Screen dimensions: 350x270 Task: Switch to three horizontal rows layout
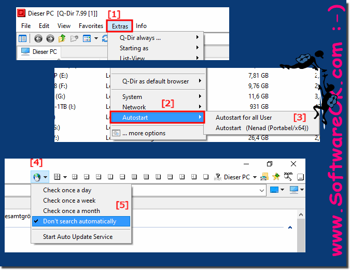(x=170, y=177)
